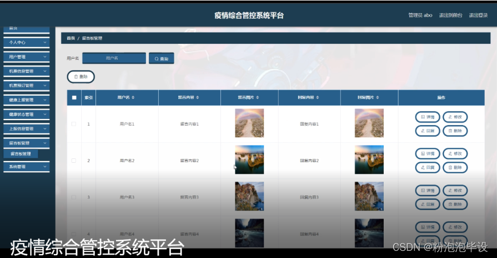Click 回复 in the 用户名2 row
The width and height of the screenshot is (497, 258).
click(x=428, y=168)
